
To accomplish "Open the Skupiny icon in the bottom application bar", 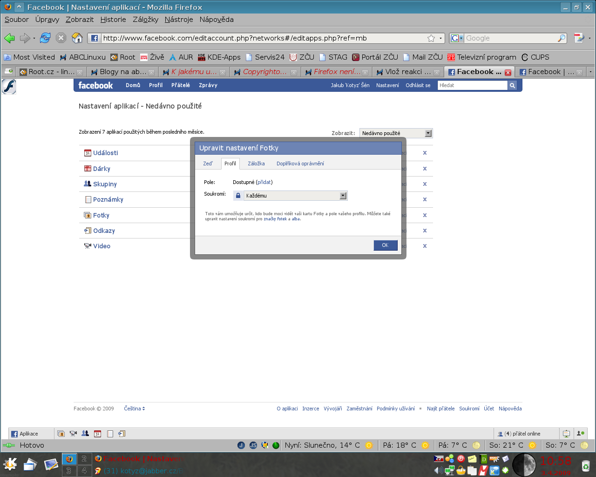I will click(85, 433).
